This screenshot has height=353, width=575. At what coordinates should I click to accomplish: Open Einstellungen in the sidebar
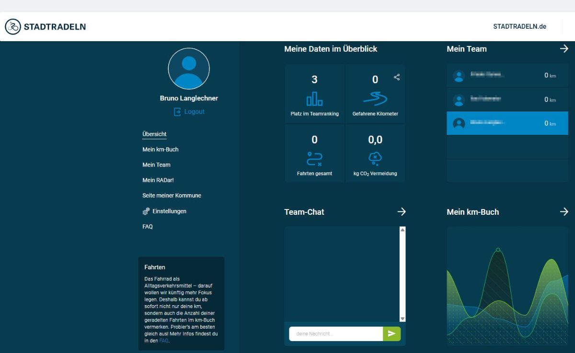click(169, 211)
